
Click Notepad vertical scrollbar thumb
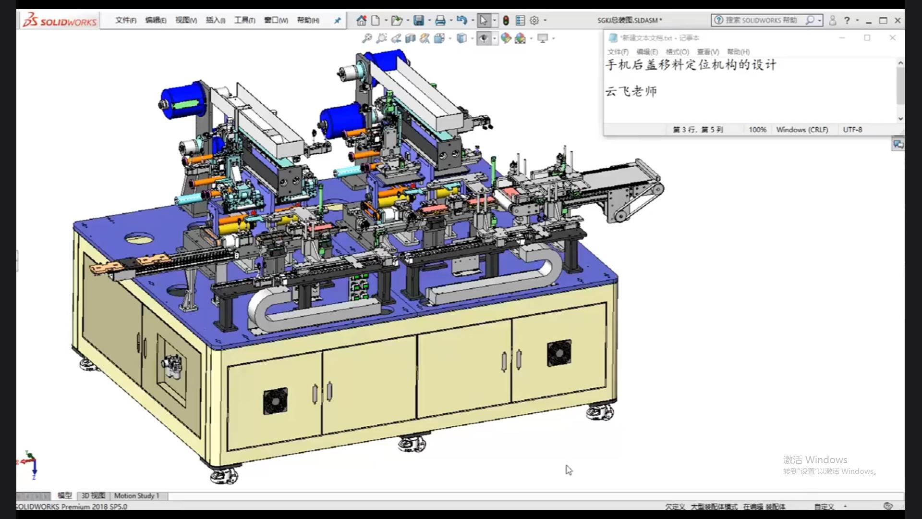900,86
